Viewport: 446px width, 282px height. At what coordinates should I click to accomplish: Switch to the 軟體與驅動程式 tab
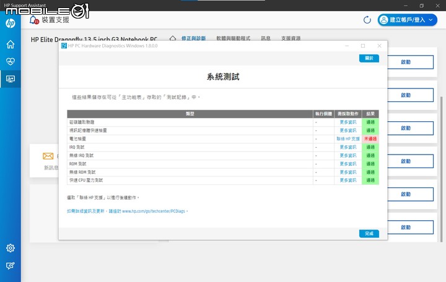234,38
